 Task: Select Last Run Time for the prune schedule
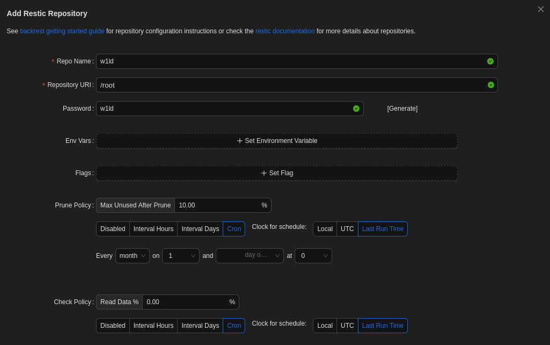(383, 228)
